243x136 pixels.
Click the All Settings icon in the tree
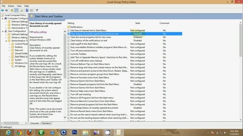(13, 66)
